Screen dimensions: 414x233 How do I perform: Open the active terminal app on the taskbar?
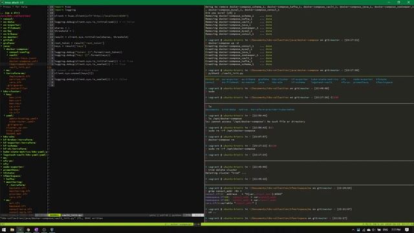(x=20, y=230)
